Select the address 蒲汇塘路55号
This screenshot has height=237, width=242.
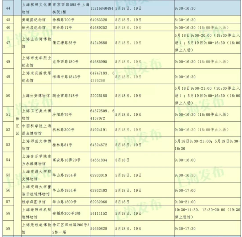[x=64, y=43]
